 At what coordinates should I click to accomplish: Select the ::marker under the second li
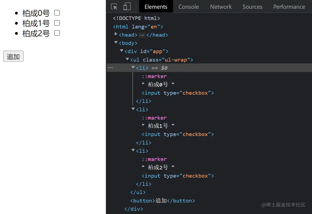click(154, 118)
